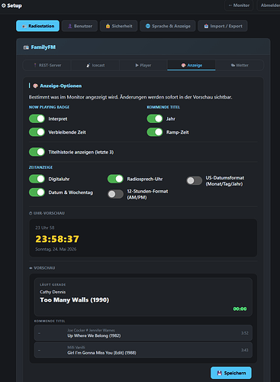Screen dimensions: 280x382
Task: Select the Anzeige sub-tab
Action: pos(191,65)
